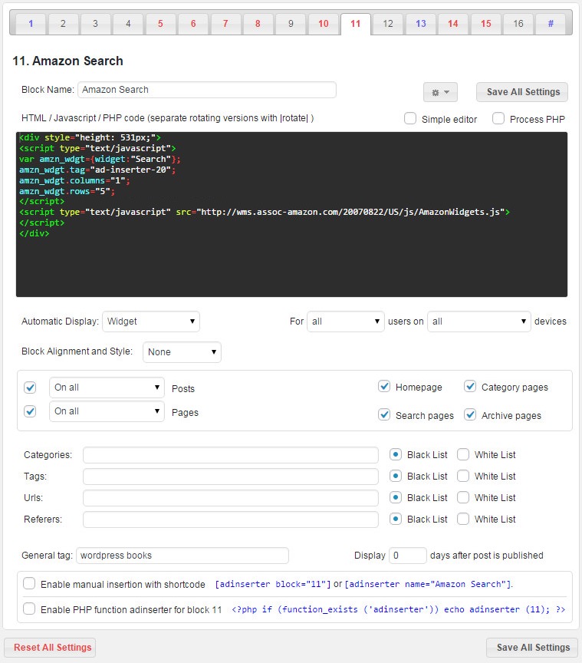The height and width of the screenshot is (663, 582).
Task: Switch to block tab 2
Action: (63, 24)
